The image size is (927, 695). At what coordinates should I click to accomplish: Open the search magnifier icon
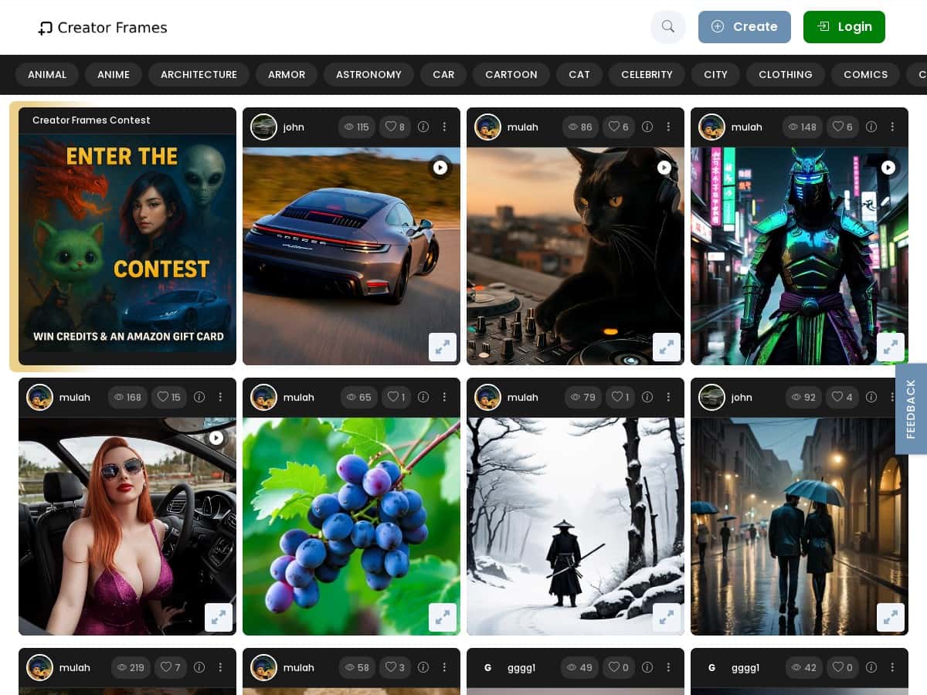[667, 27]
